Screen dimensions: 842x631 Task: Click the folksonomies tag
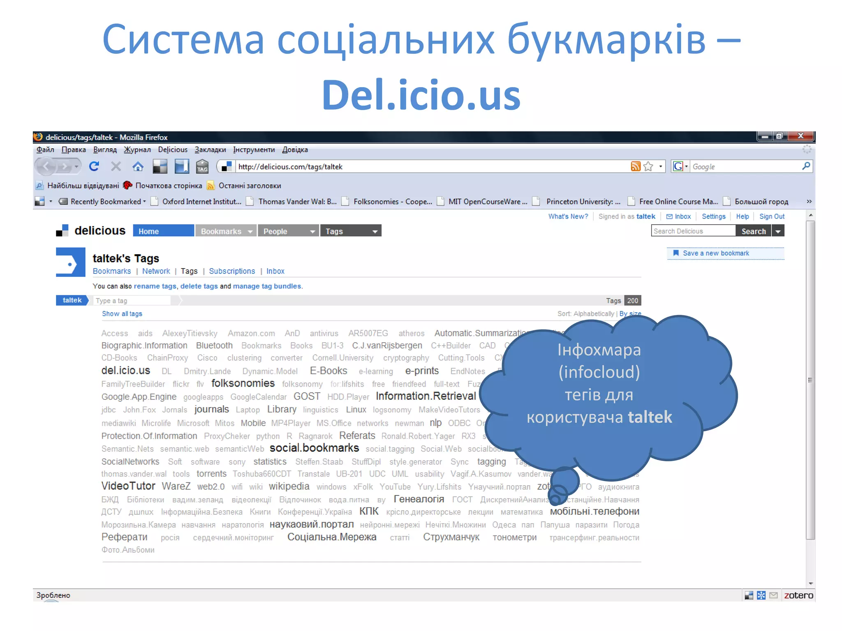(243, 383)
